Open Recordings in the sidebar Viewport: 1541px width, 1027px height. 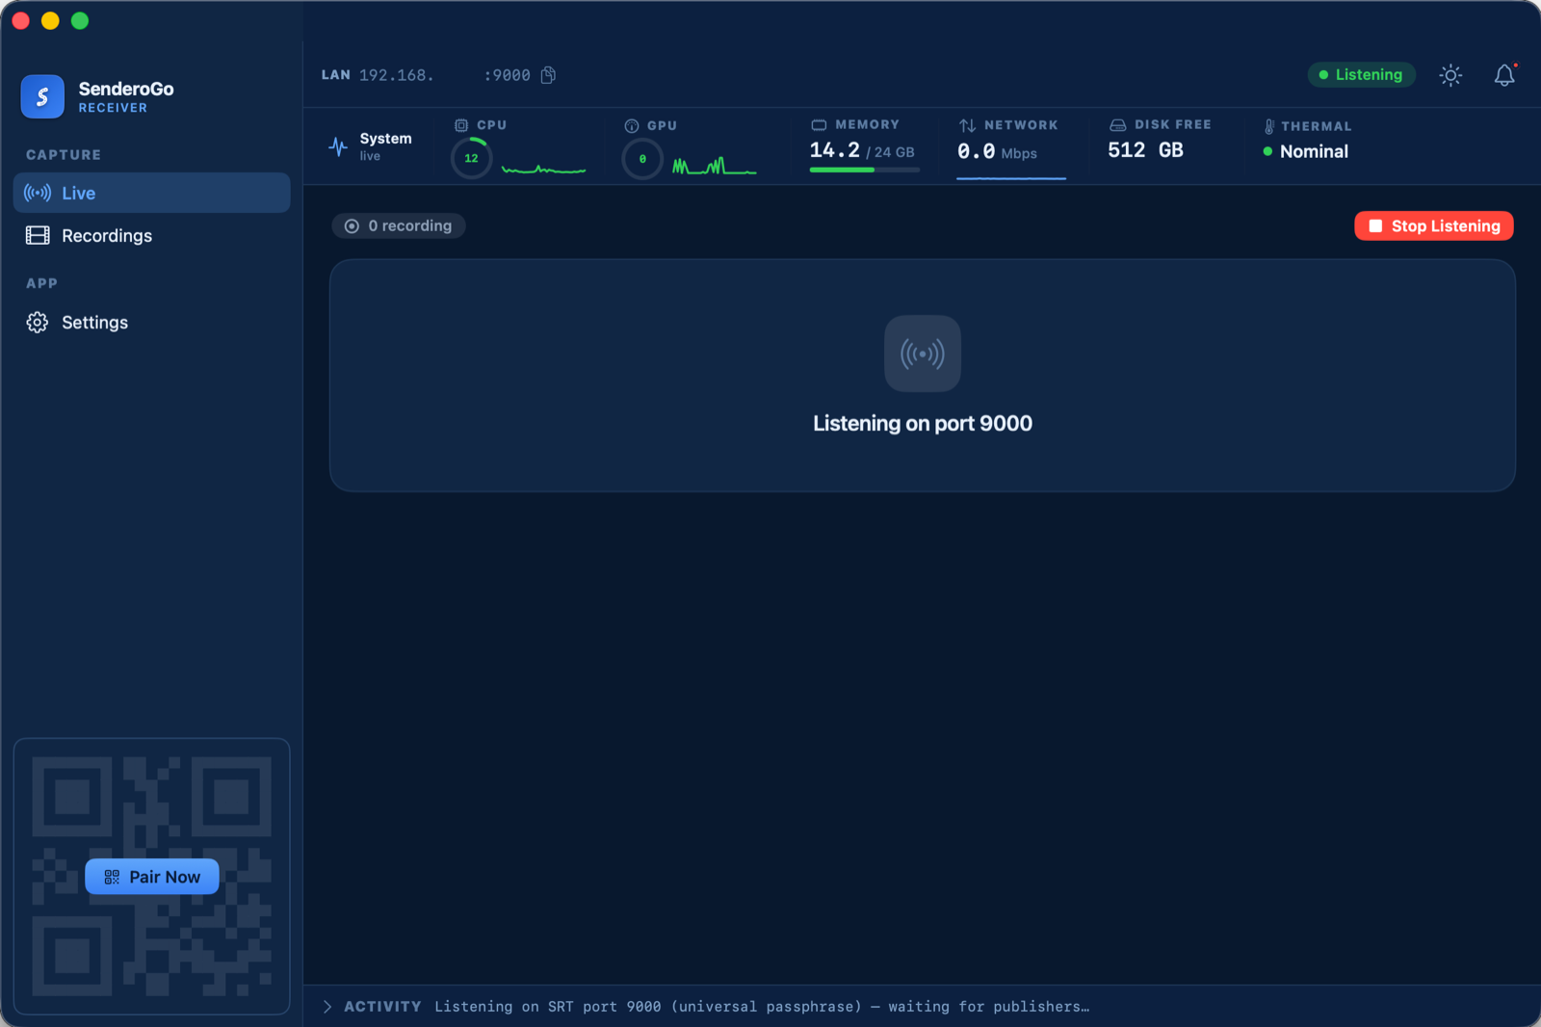(x=152, y=235)
